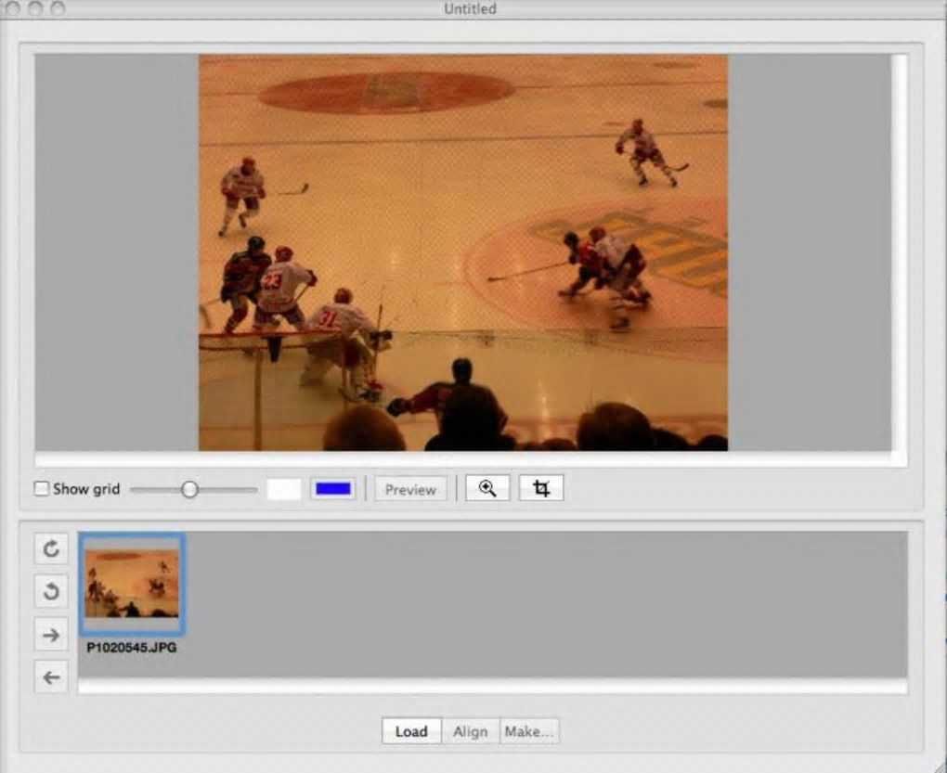
Task: Enable the Show grid checkbox
Action: [x=42, y=489]
